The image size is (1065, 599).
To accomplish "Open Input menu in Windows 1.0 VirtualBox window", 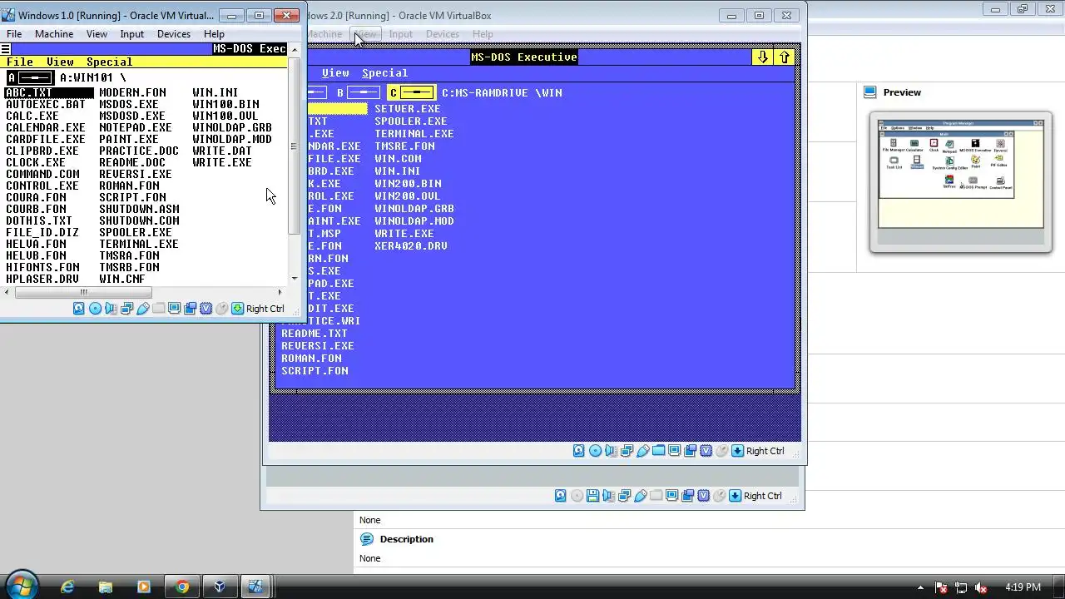I will tap(132, 34).
